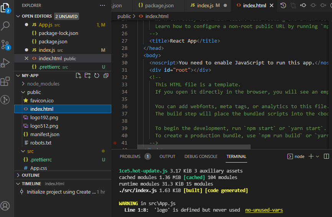Open robots.txt in file tree

coord(63,143)
